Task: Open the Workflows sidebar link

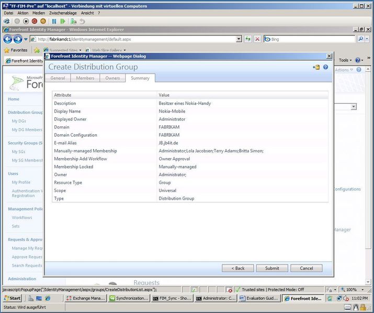Action: 21,218
